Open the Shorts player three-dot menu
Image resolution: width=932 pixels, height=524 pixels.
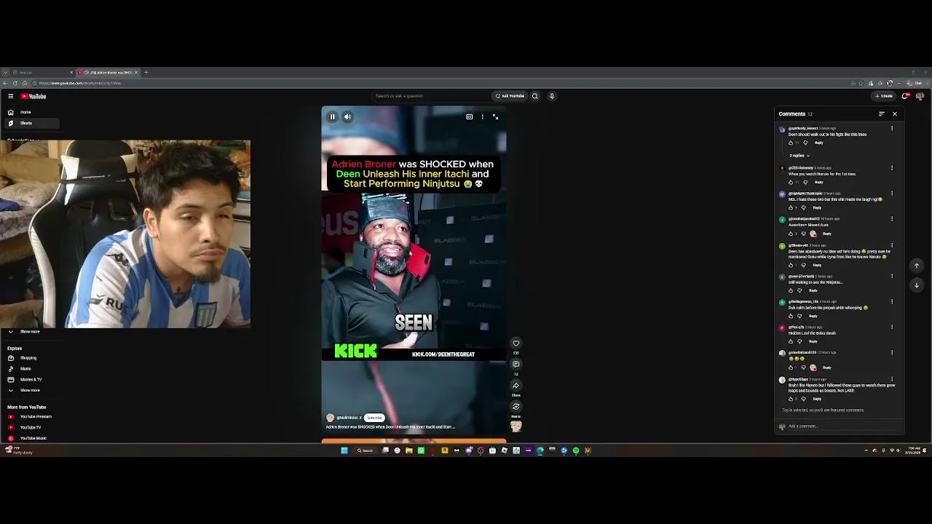pos(482,116)
